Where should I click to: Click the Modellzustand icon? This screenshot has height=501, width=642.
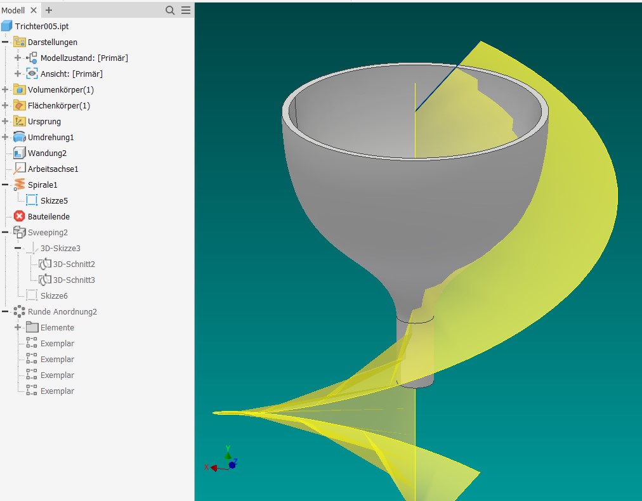[x=32, y=58]
